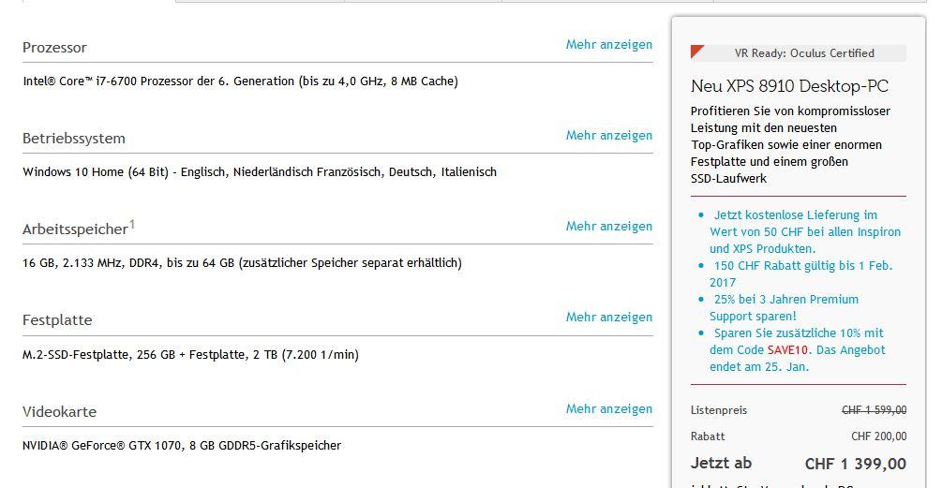Click the Videokarte section heading
The width and height of the screenshot is (942, 488).
[x=59, y=412]
